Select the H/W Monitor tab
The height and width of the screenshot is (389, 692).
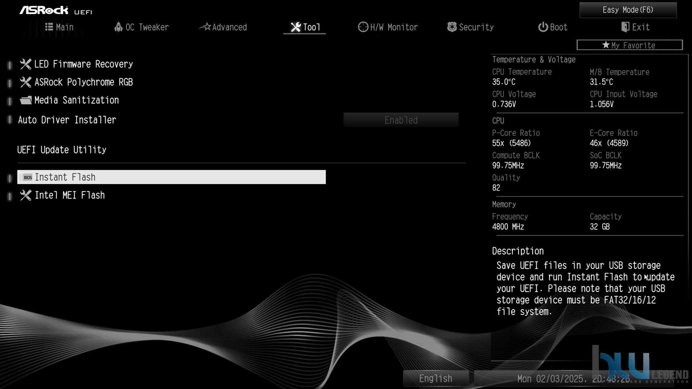(x=388, y=27)
